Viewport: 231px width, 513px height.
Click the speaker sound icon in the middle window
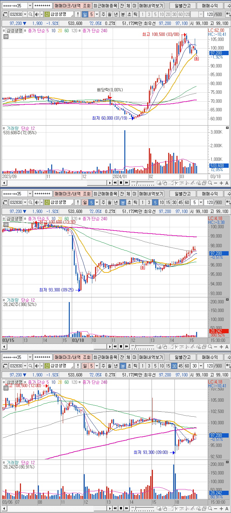[x=37, y=202]
